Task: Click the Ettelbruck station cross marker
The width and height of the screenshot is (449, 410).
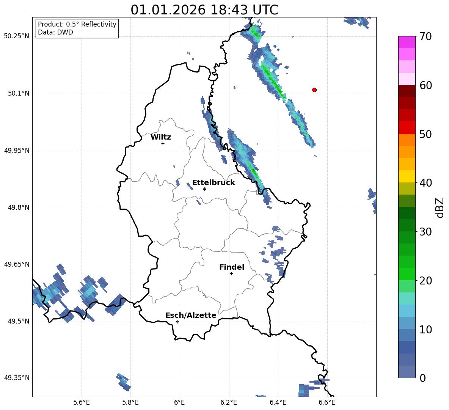Action: [204, 189]
